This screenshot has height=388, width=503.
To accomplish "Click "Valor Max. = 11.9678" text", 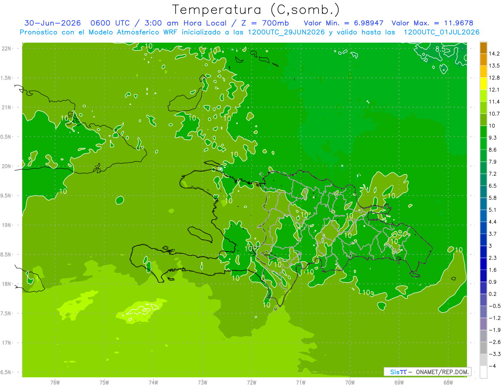I will [x=433, y=23].
